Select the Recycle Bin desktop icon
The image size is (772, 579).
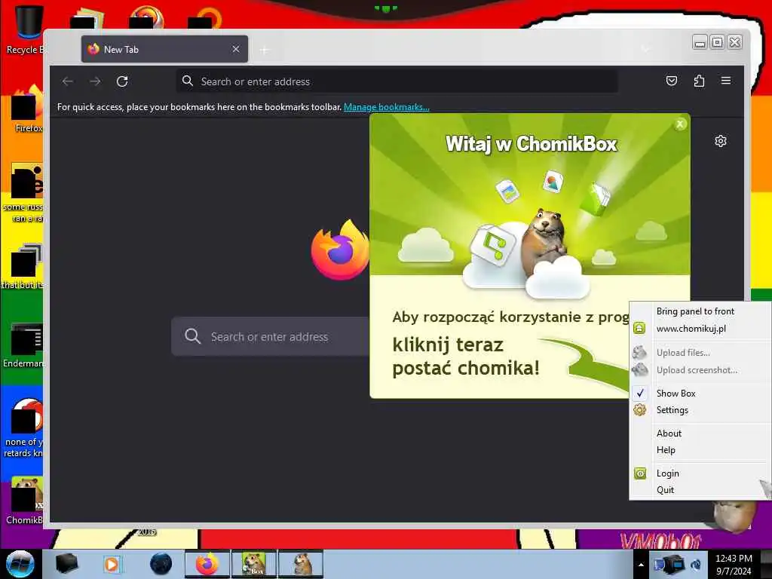coord(27,29)
